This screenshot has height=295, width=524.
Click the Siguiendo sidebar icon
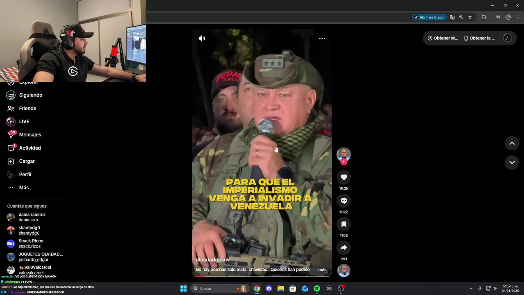11,95
